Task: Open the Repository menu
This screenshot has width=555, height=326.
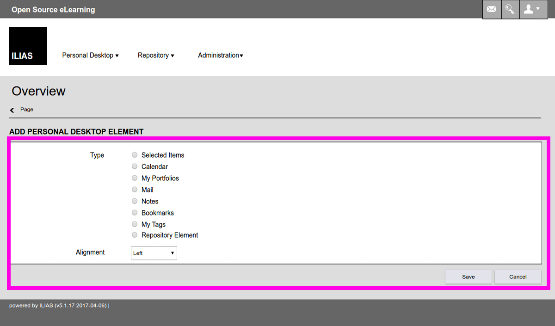Action: point(156,55)
